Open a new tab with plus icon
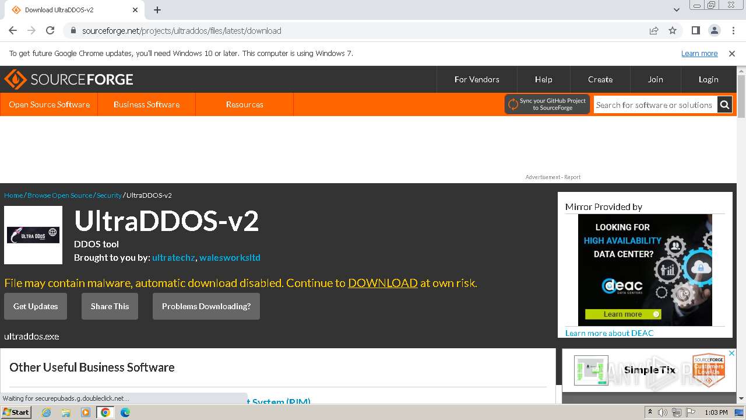This screenshot has width=746, height=420. point(157,10)
